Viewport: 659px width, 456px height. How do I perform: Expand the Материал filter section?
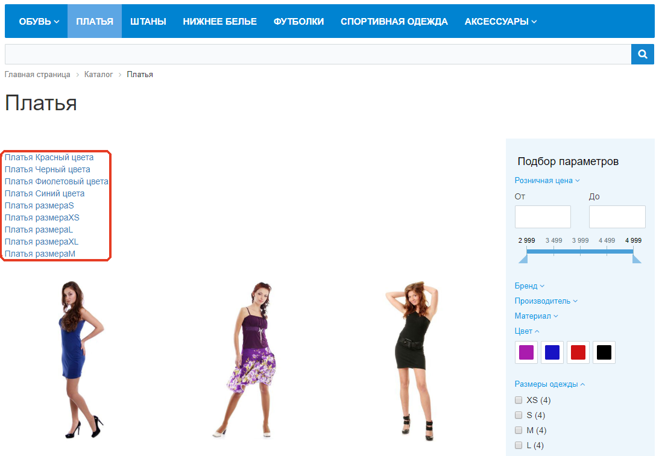click(536, 316)
